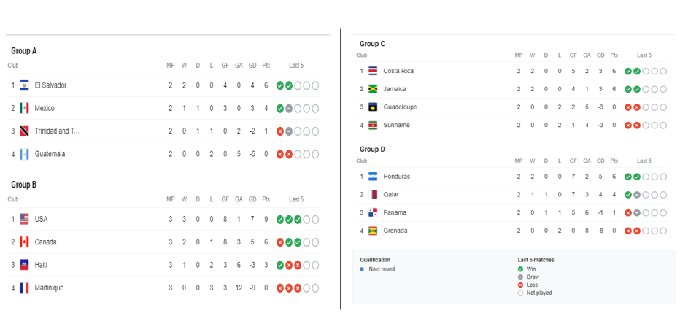
Task: Open the Suriname team link
Action: (396, 125)
